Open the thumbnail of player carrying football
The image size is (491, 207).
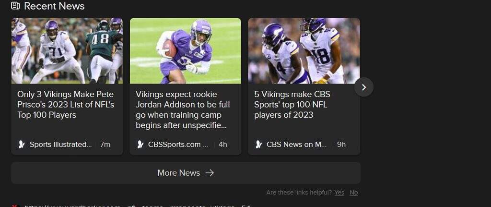click(x=186, y=51)
